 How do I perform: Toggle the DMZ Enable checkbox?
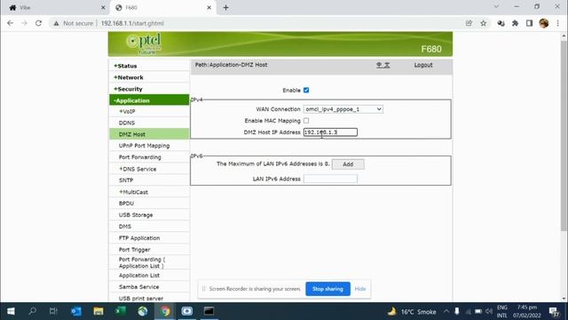pos(306,90)
